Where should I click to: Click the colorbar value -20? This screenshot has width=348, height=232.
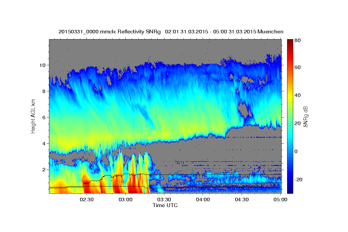coord(298,180)
